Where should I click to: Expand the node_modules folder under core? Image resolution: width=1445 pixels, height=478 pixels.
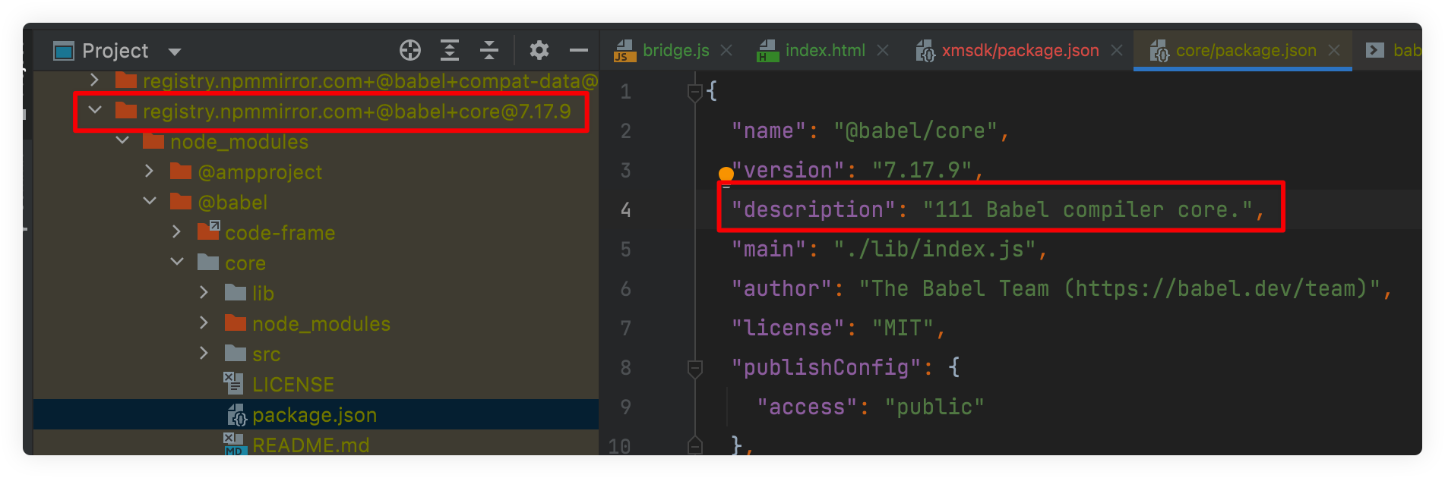click(x=204, y=322)
